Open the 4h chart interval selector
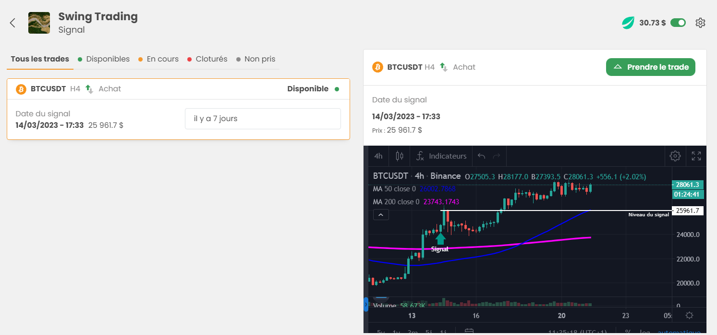This screenshot has width=717, height=335. pos(378,156)
